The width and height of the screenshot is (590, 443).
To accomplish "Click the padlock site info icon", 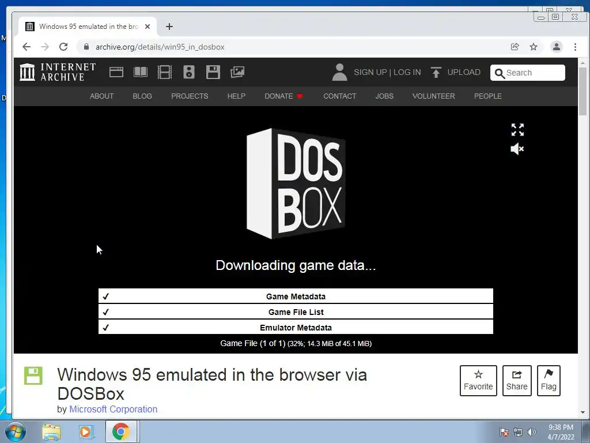I will pos(86,47).
